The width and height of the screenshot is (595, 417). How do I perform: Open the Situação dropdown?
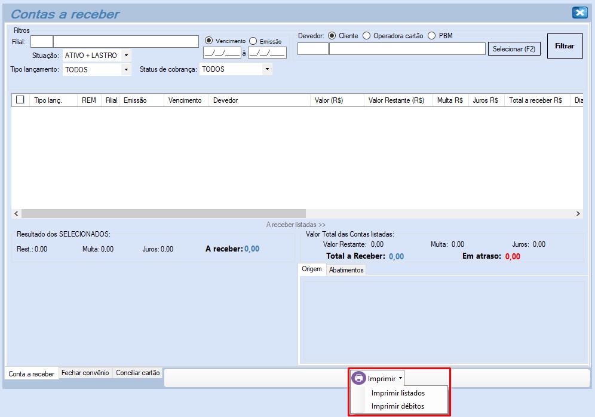point(126,56)
